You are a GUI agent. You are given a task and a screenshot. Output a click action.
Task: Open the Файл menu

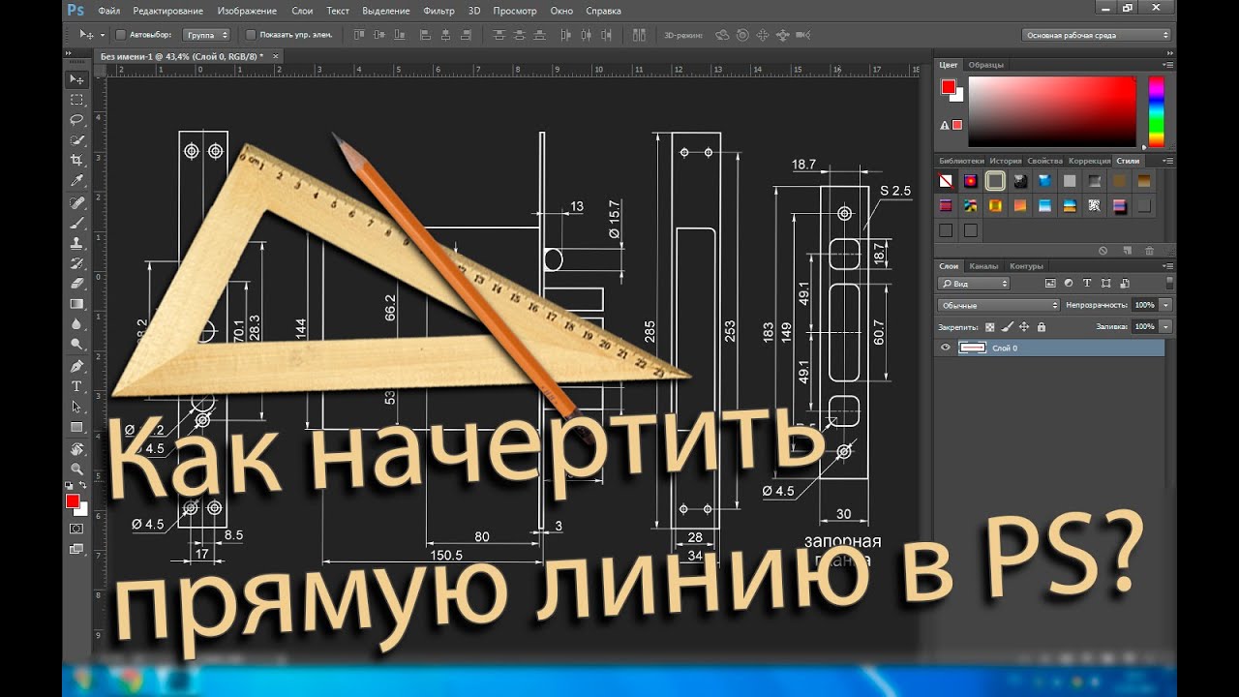pyautogui.click(x=109, y=11)
